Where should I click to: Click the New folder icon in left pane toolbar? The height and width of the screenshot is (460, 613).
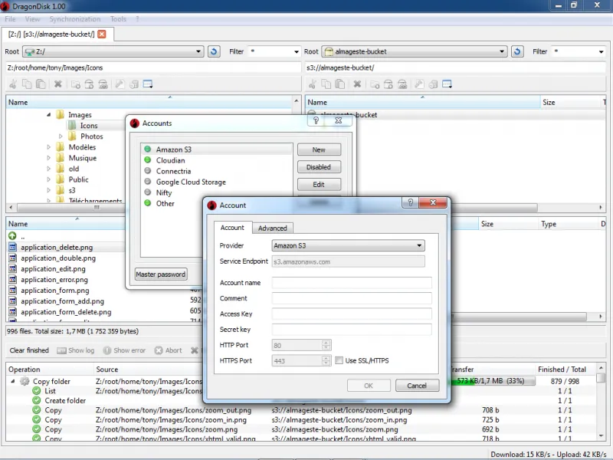pyautogui.click(x=76, y=84)
